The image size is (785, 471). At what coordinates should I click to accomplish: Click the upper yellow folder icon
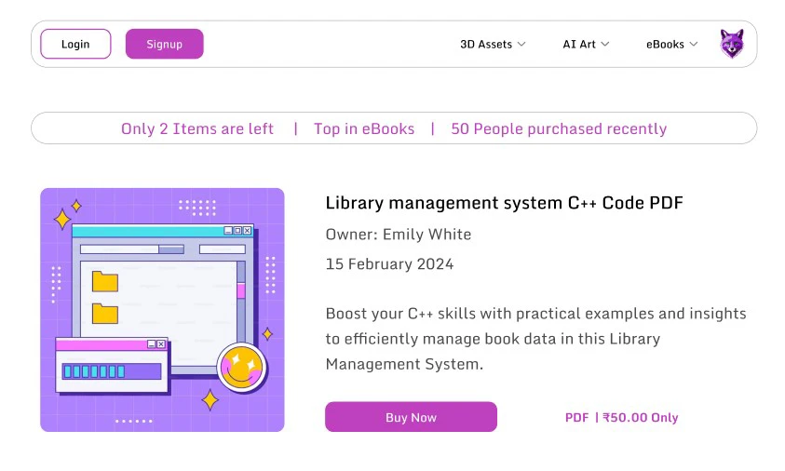coord(105,280)
